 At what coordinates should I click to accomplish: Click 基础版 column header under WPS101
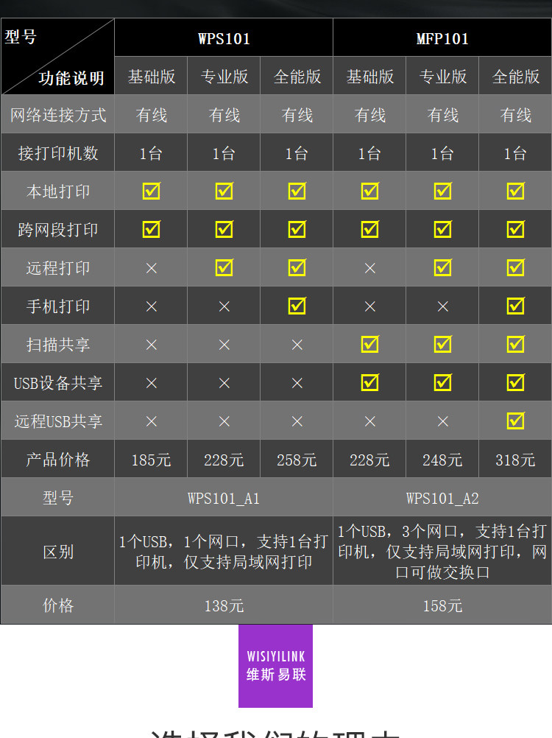pyautogui.click(x=152, y=77)
